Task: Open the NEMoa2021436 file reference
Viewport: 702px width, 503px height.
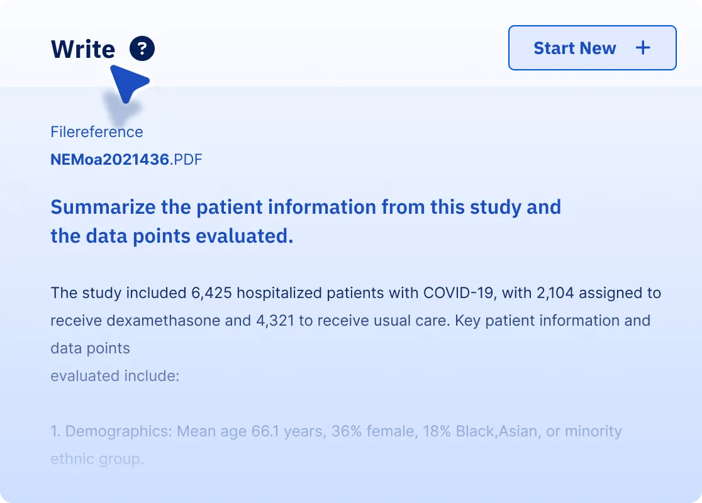Action: click(x=110, y=160)
